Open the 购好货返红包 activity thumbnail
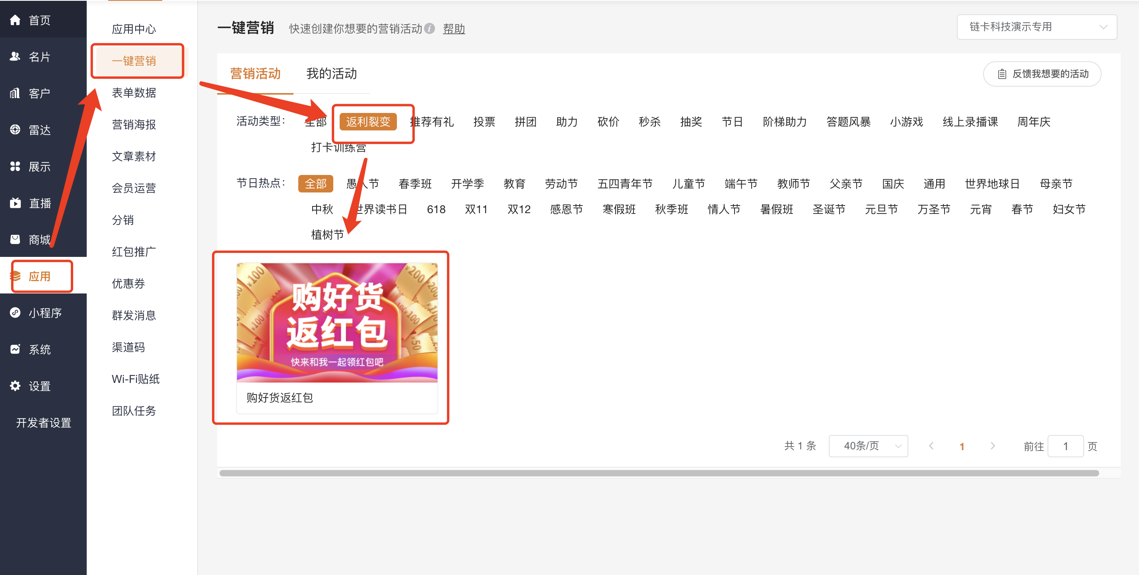 coord(337,322)
